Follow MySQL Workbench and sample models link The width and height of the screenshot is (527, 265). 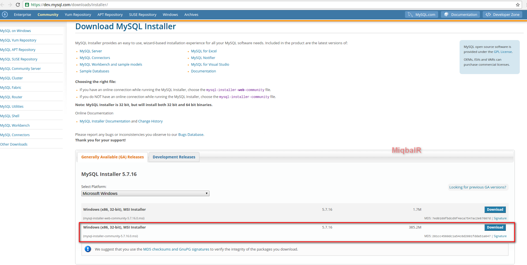pyautogui.click(x=111, y=65)
